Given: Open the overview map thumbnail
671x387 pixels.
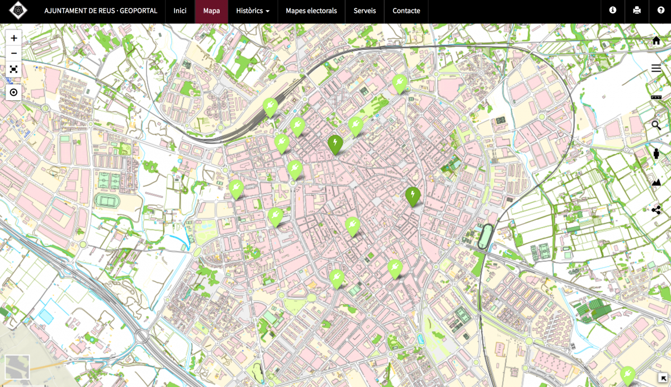Looking at the screenshot, I should coord(17,367).
